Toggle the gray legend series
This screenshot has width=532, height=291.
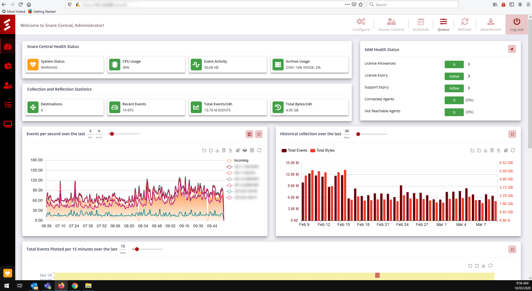tap(242, 179)
